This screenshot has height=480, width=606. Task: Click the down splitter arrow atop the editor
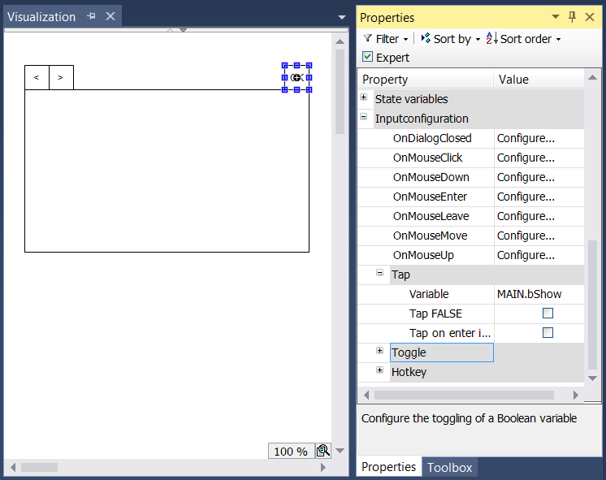tap(184, 30)
